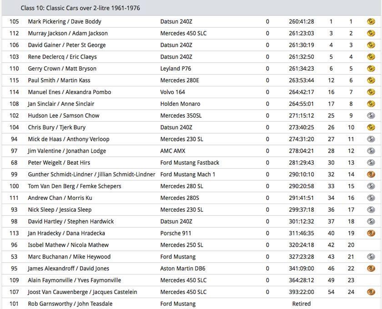The height and width of the screenshot is (309, 382).
Task: Select the silver medal for Nick Sleep's row
Action: tap(371, 209)
